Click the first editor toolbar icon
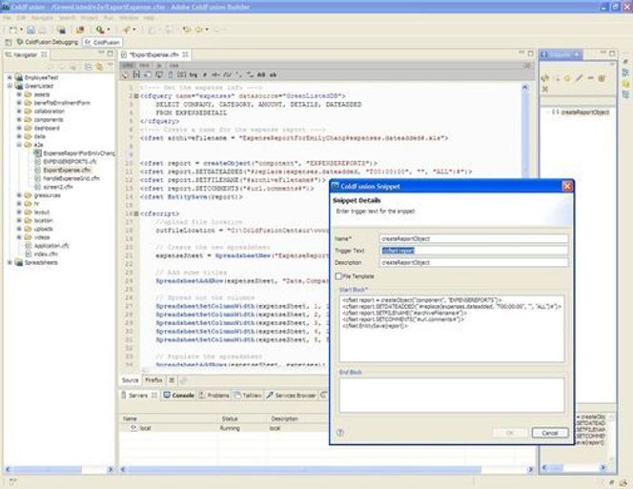Viewport: 633px width, 489px height. pyautogui.click(x=126, y=74)
